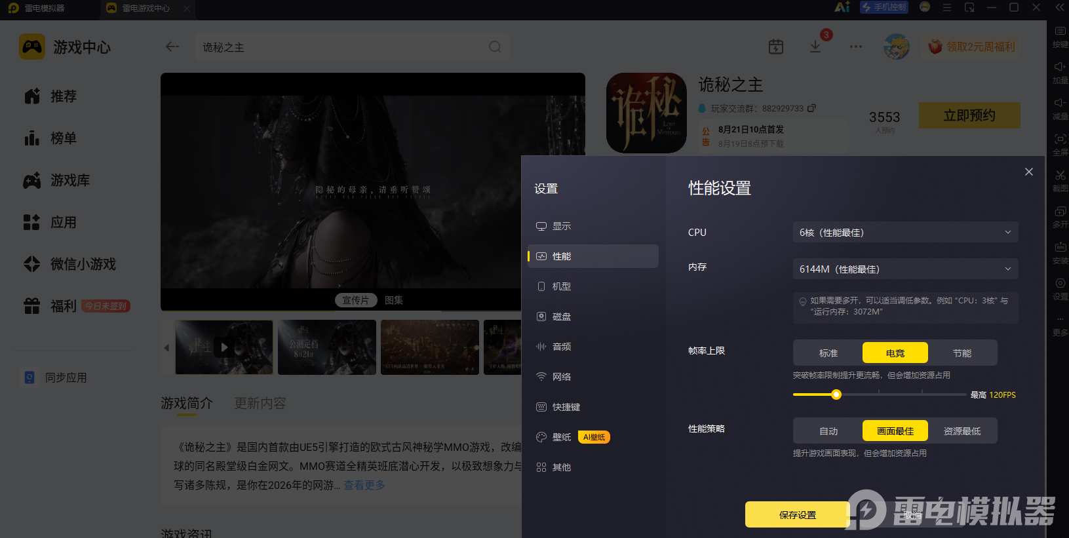Open the 榜单 rankings page
Screen dimensions: 1069x538
[50, 138]
